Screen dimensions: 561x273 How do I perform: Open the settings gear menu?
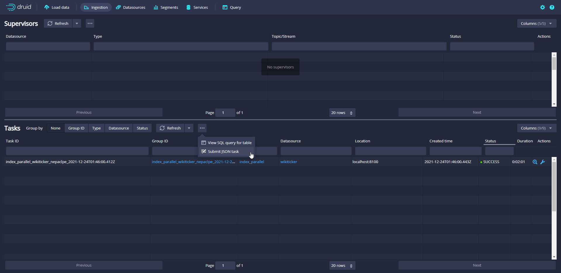pyautogui.click(x=543, y=7)
